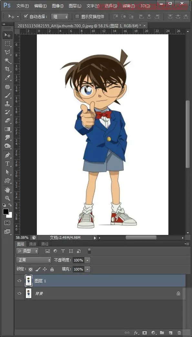Select the Magic Wand tool
Screen dimensions: 192x337
tap(7, 60)
